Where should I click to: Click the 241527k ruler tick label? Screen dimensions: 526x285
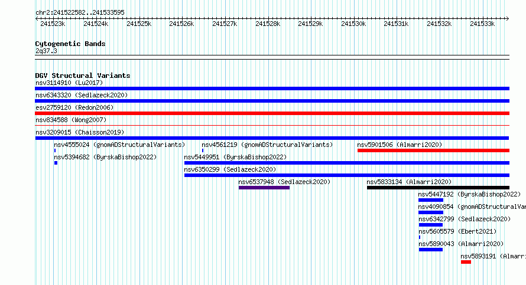point(225,24)
